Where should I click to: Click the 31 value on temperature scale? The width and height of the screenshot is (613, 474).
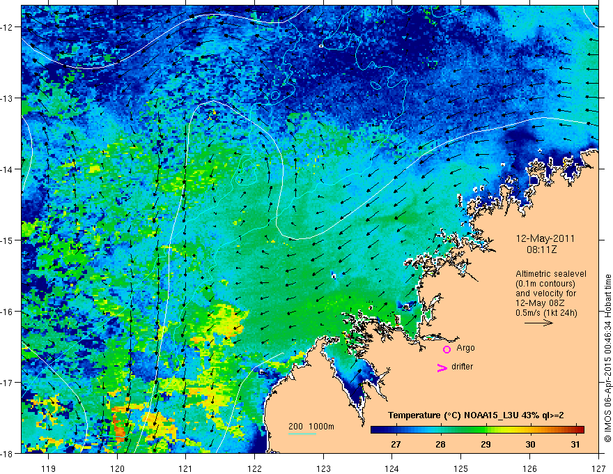click(575, 444)
